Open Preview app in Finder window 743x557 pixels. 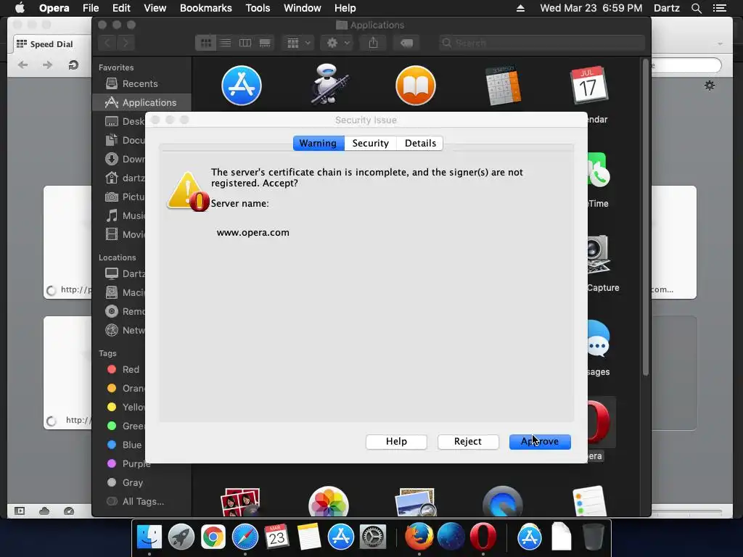(416, 502)
